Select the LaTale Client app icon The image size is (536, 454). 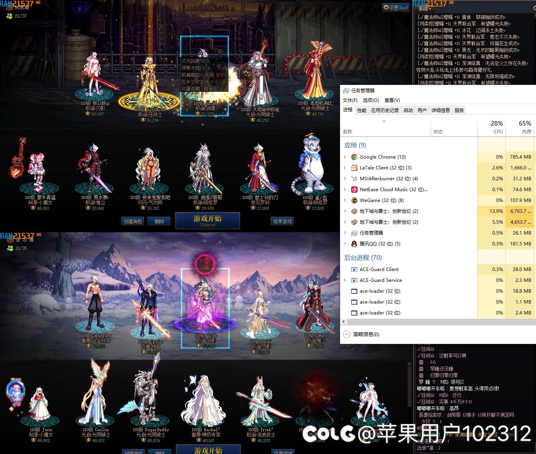(x=354, y=168)
